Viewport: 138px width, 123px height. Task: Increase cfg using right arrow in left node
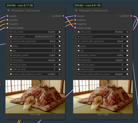coord(60,51)
